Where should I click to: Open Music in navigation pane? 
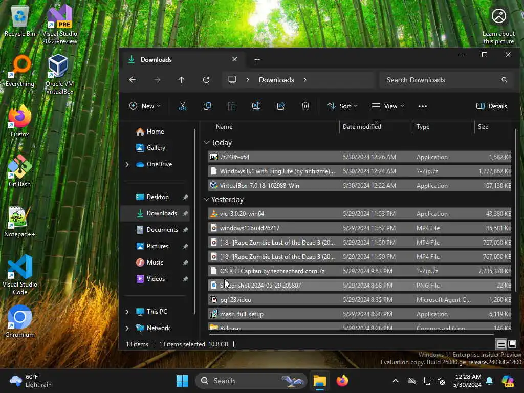coord(155,263)
